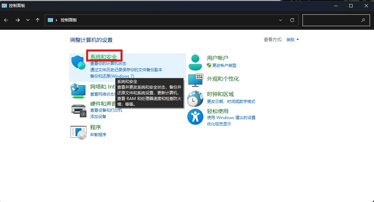Open the Clock and Region icon

pyautogui.click(x=195, y=98)
